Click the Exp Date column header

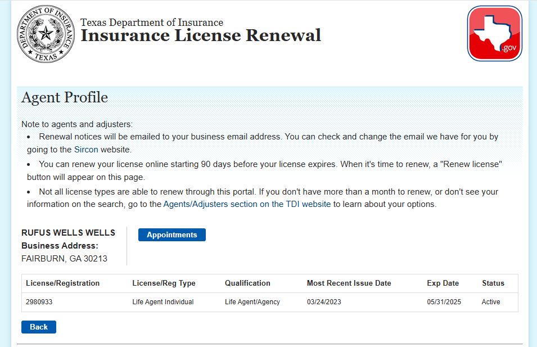pyautogui.click(x=443, y=283)
